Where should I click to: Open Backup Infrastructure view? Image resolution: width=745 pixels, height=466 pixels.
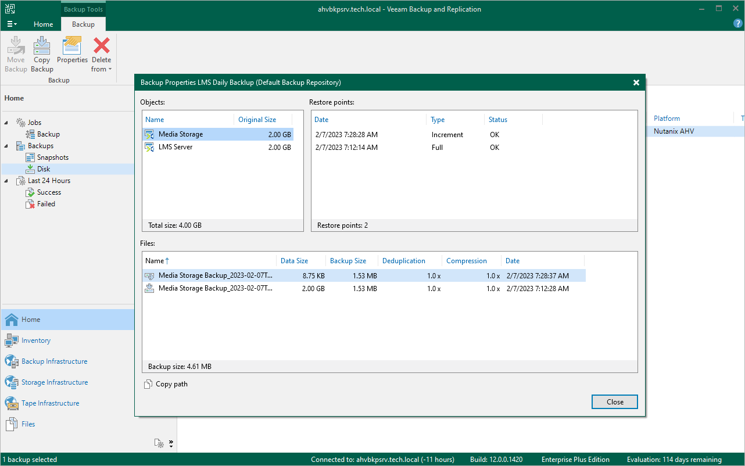tap(54, 361)
